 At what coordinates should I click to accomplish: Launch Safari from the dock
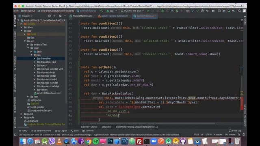click(30, 142)
